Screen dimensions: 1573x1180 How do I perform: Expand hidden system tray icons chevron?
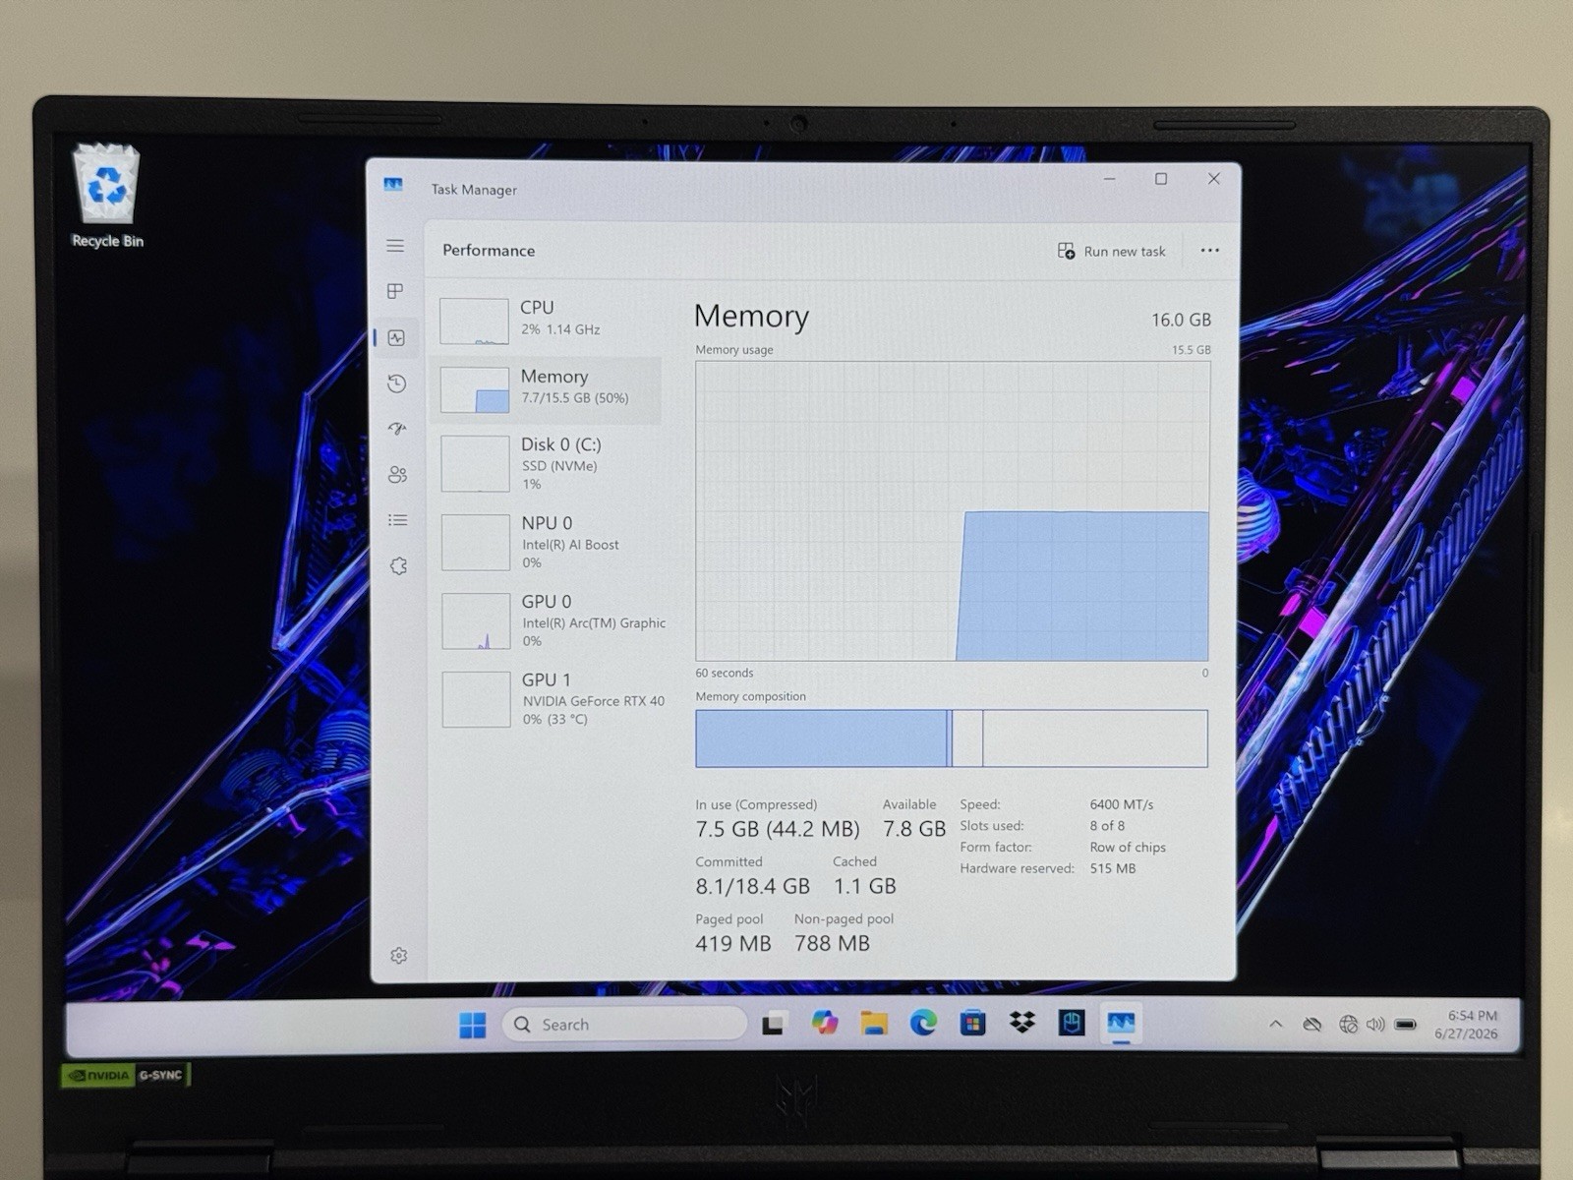[x=1276, y=1025]
